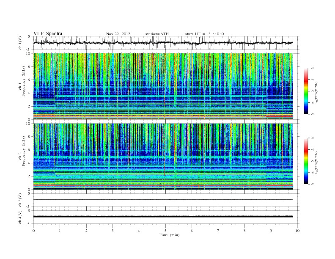This screenshot has height=259, width=335.
Task: Click tick label "3" on the Time axis
Action: pyautogui.click(x=113, y=231)
